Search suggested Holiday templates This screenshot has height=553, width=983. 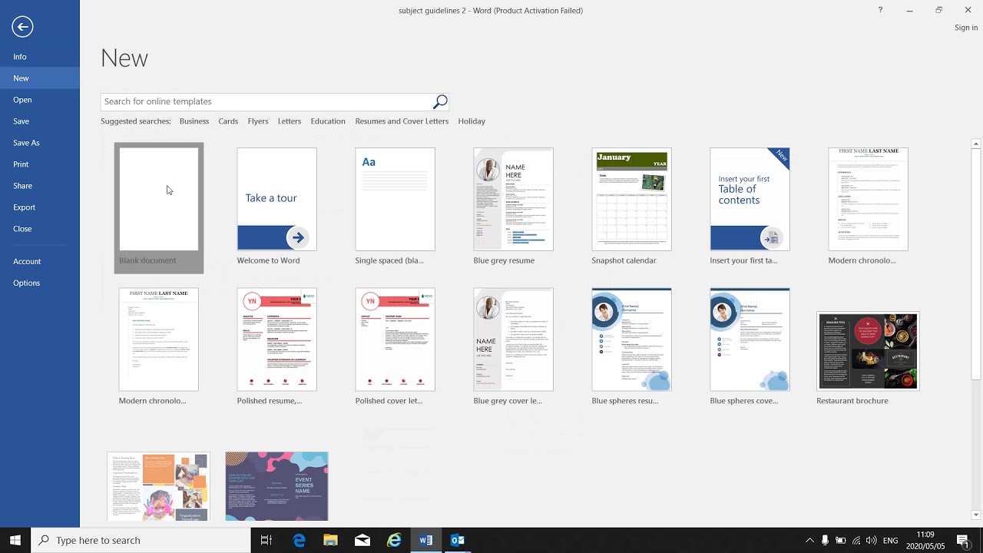click(472, 121)
